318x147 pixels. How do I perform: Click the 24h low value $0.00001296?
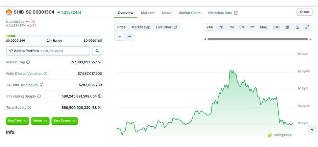(x=16, y=41)
